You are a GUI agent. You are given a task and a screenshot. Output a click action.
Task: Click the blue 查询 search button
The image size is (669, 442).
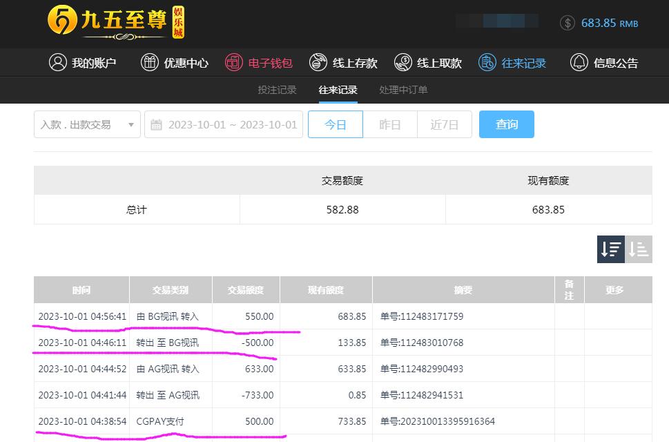pos(507,124)
